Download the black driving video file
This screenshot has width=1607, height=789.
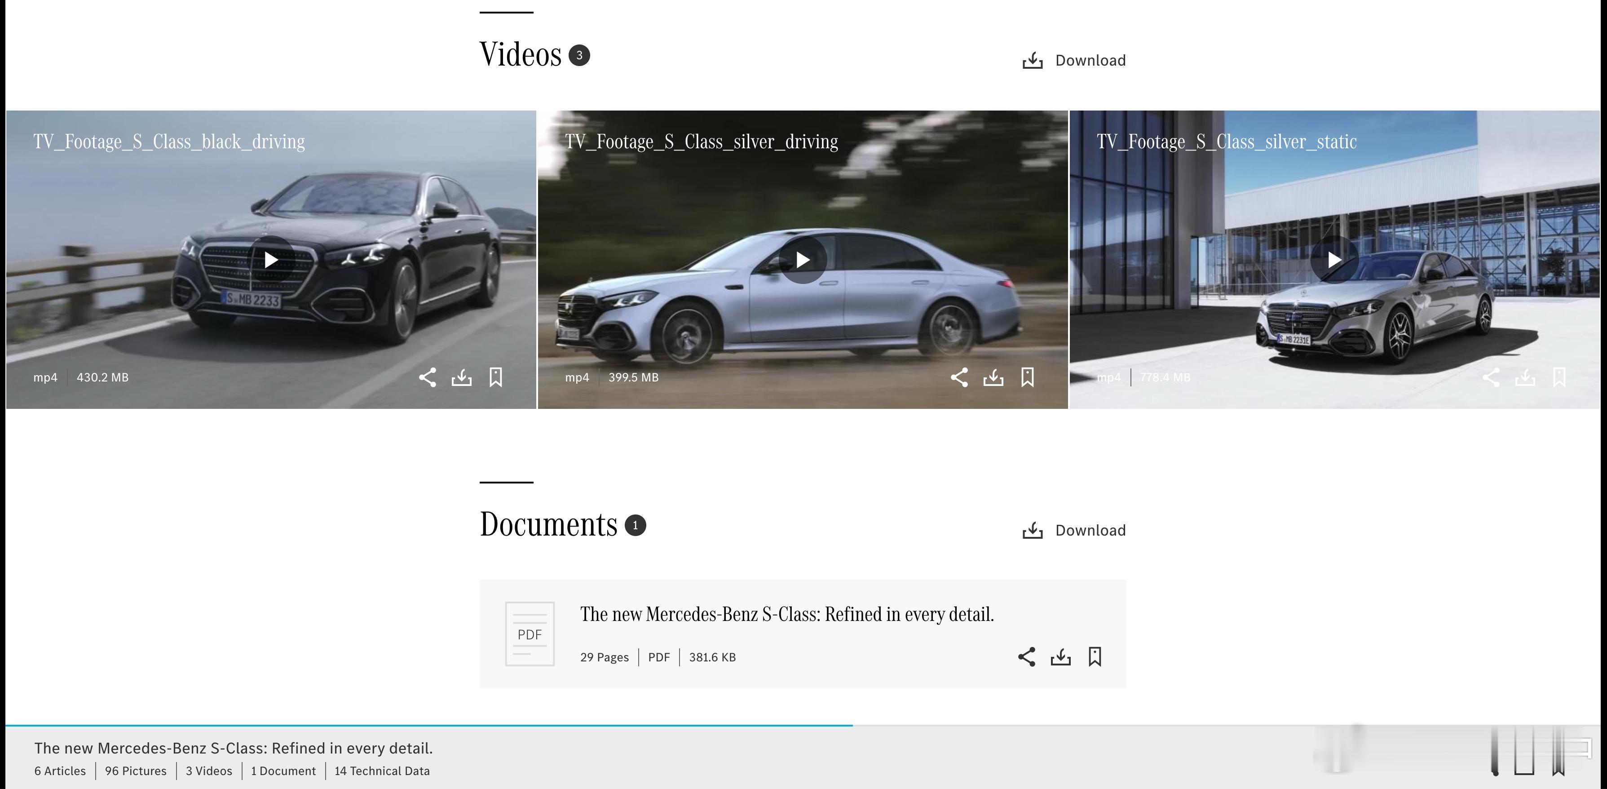tap(462, 377)
